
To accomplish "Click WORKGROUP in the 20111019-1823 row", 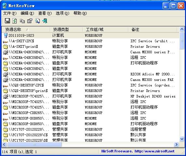I will tap(93, 35).
